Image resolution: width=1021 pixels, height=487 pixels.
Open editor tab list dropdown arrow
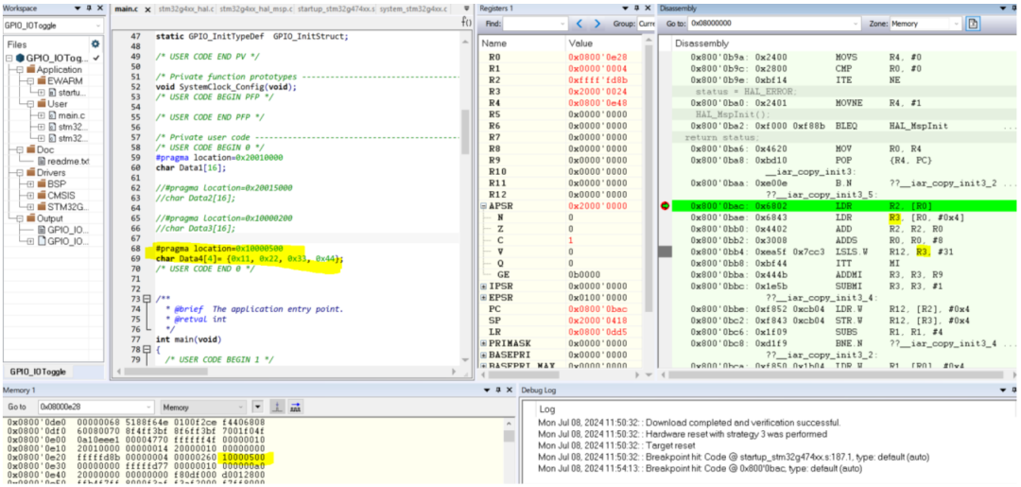coord(466,9)
